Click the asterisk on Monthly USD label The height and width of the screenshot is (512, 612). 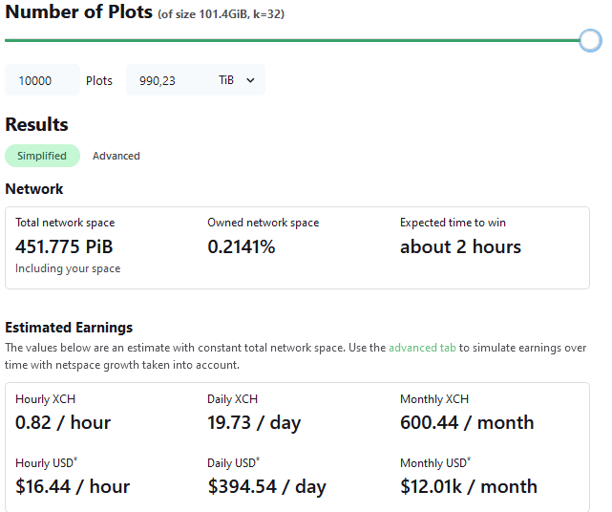(x=469, y=459)
